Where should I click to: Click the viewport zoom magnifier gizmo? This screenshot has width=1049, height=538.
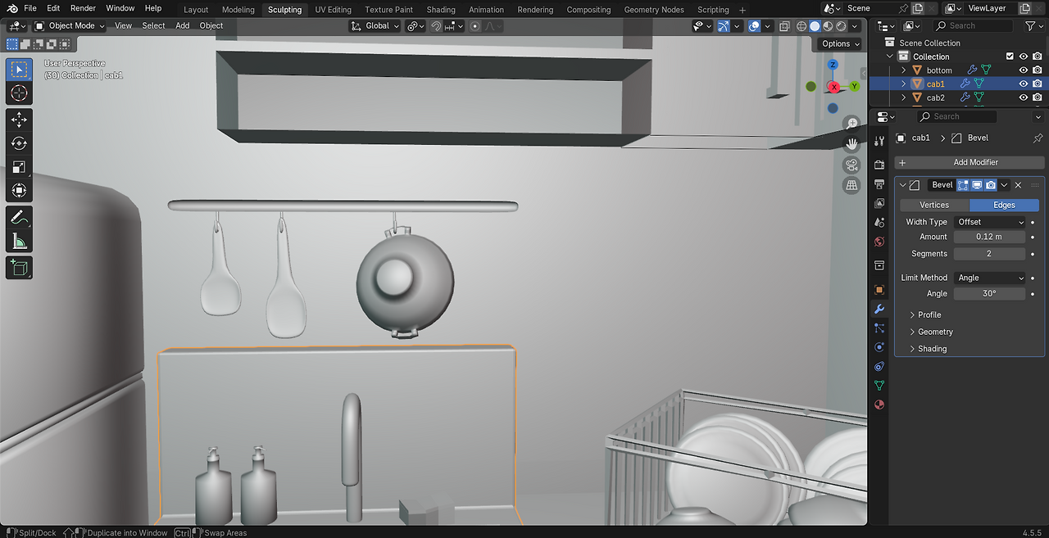tap(852, 124)
